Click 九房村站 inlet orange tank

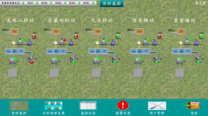pyautogui.click(x=98, y=31)
